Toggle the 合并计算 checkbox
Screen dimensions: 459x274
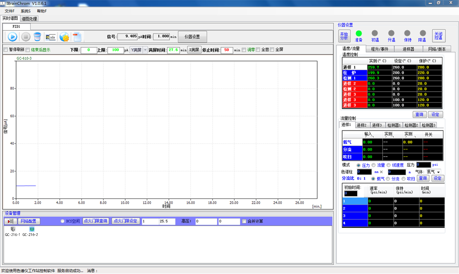pos(244,221)
